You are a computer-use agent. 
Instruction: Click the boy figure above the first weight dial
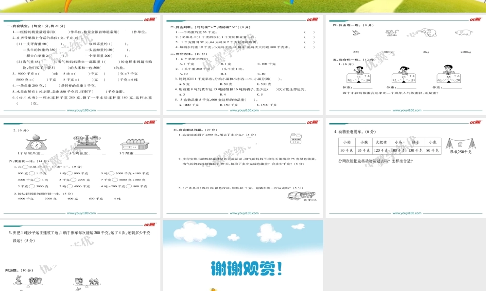360,69
